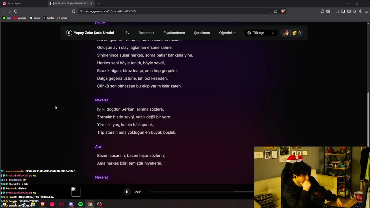
Task: Open the Twitter bookmark
Action: click(x=48, y=18)
